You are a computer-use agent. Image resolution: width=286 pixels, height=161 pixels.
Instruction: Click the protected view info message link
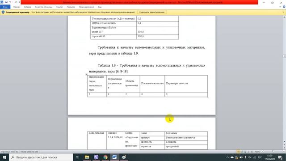(83, 12)
